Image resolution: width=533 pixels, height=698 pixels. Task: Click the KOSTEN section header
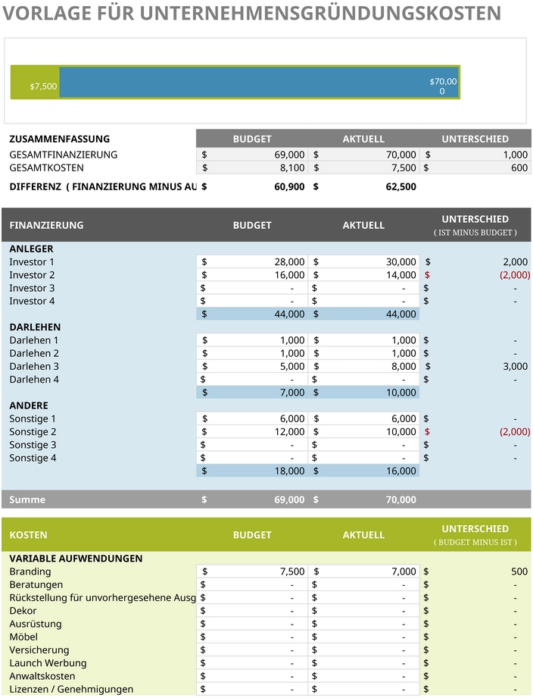29,535
